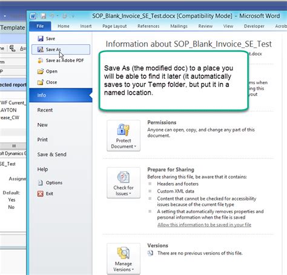Click the Options page icon

(x=41, y=183)
